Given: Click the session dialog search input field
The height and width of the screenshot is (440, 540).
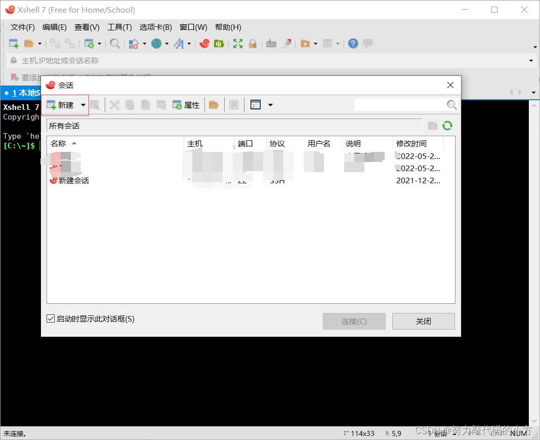Looking at the screenshot, I should (400, 105).
